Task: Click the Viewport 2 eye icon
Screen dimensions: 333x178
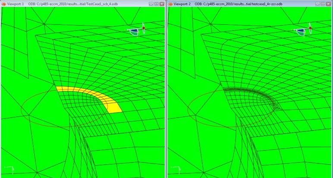Action: pyautogui.click(x=170, y=3)
